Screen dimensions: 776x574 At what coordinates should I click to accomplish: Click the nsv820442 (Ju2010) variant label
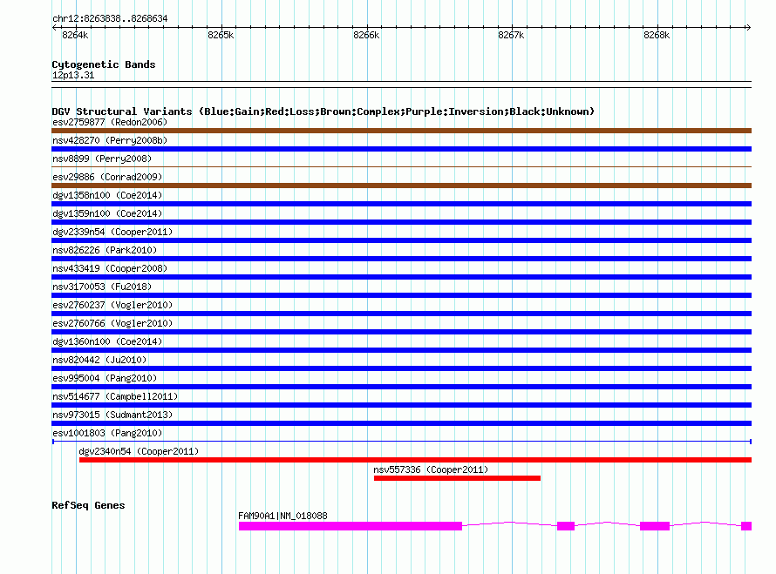99,360
